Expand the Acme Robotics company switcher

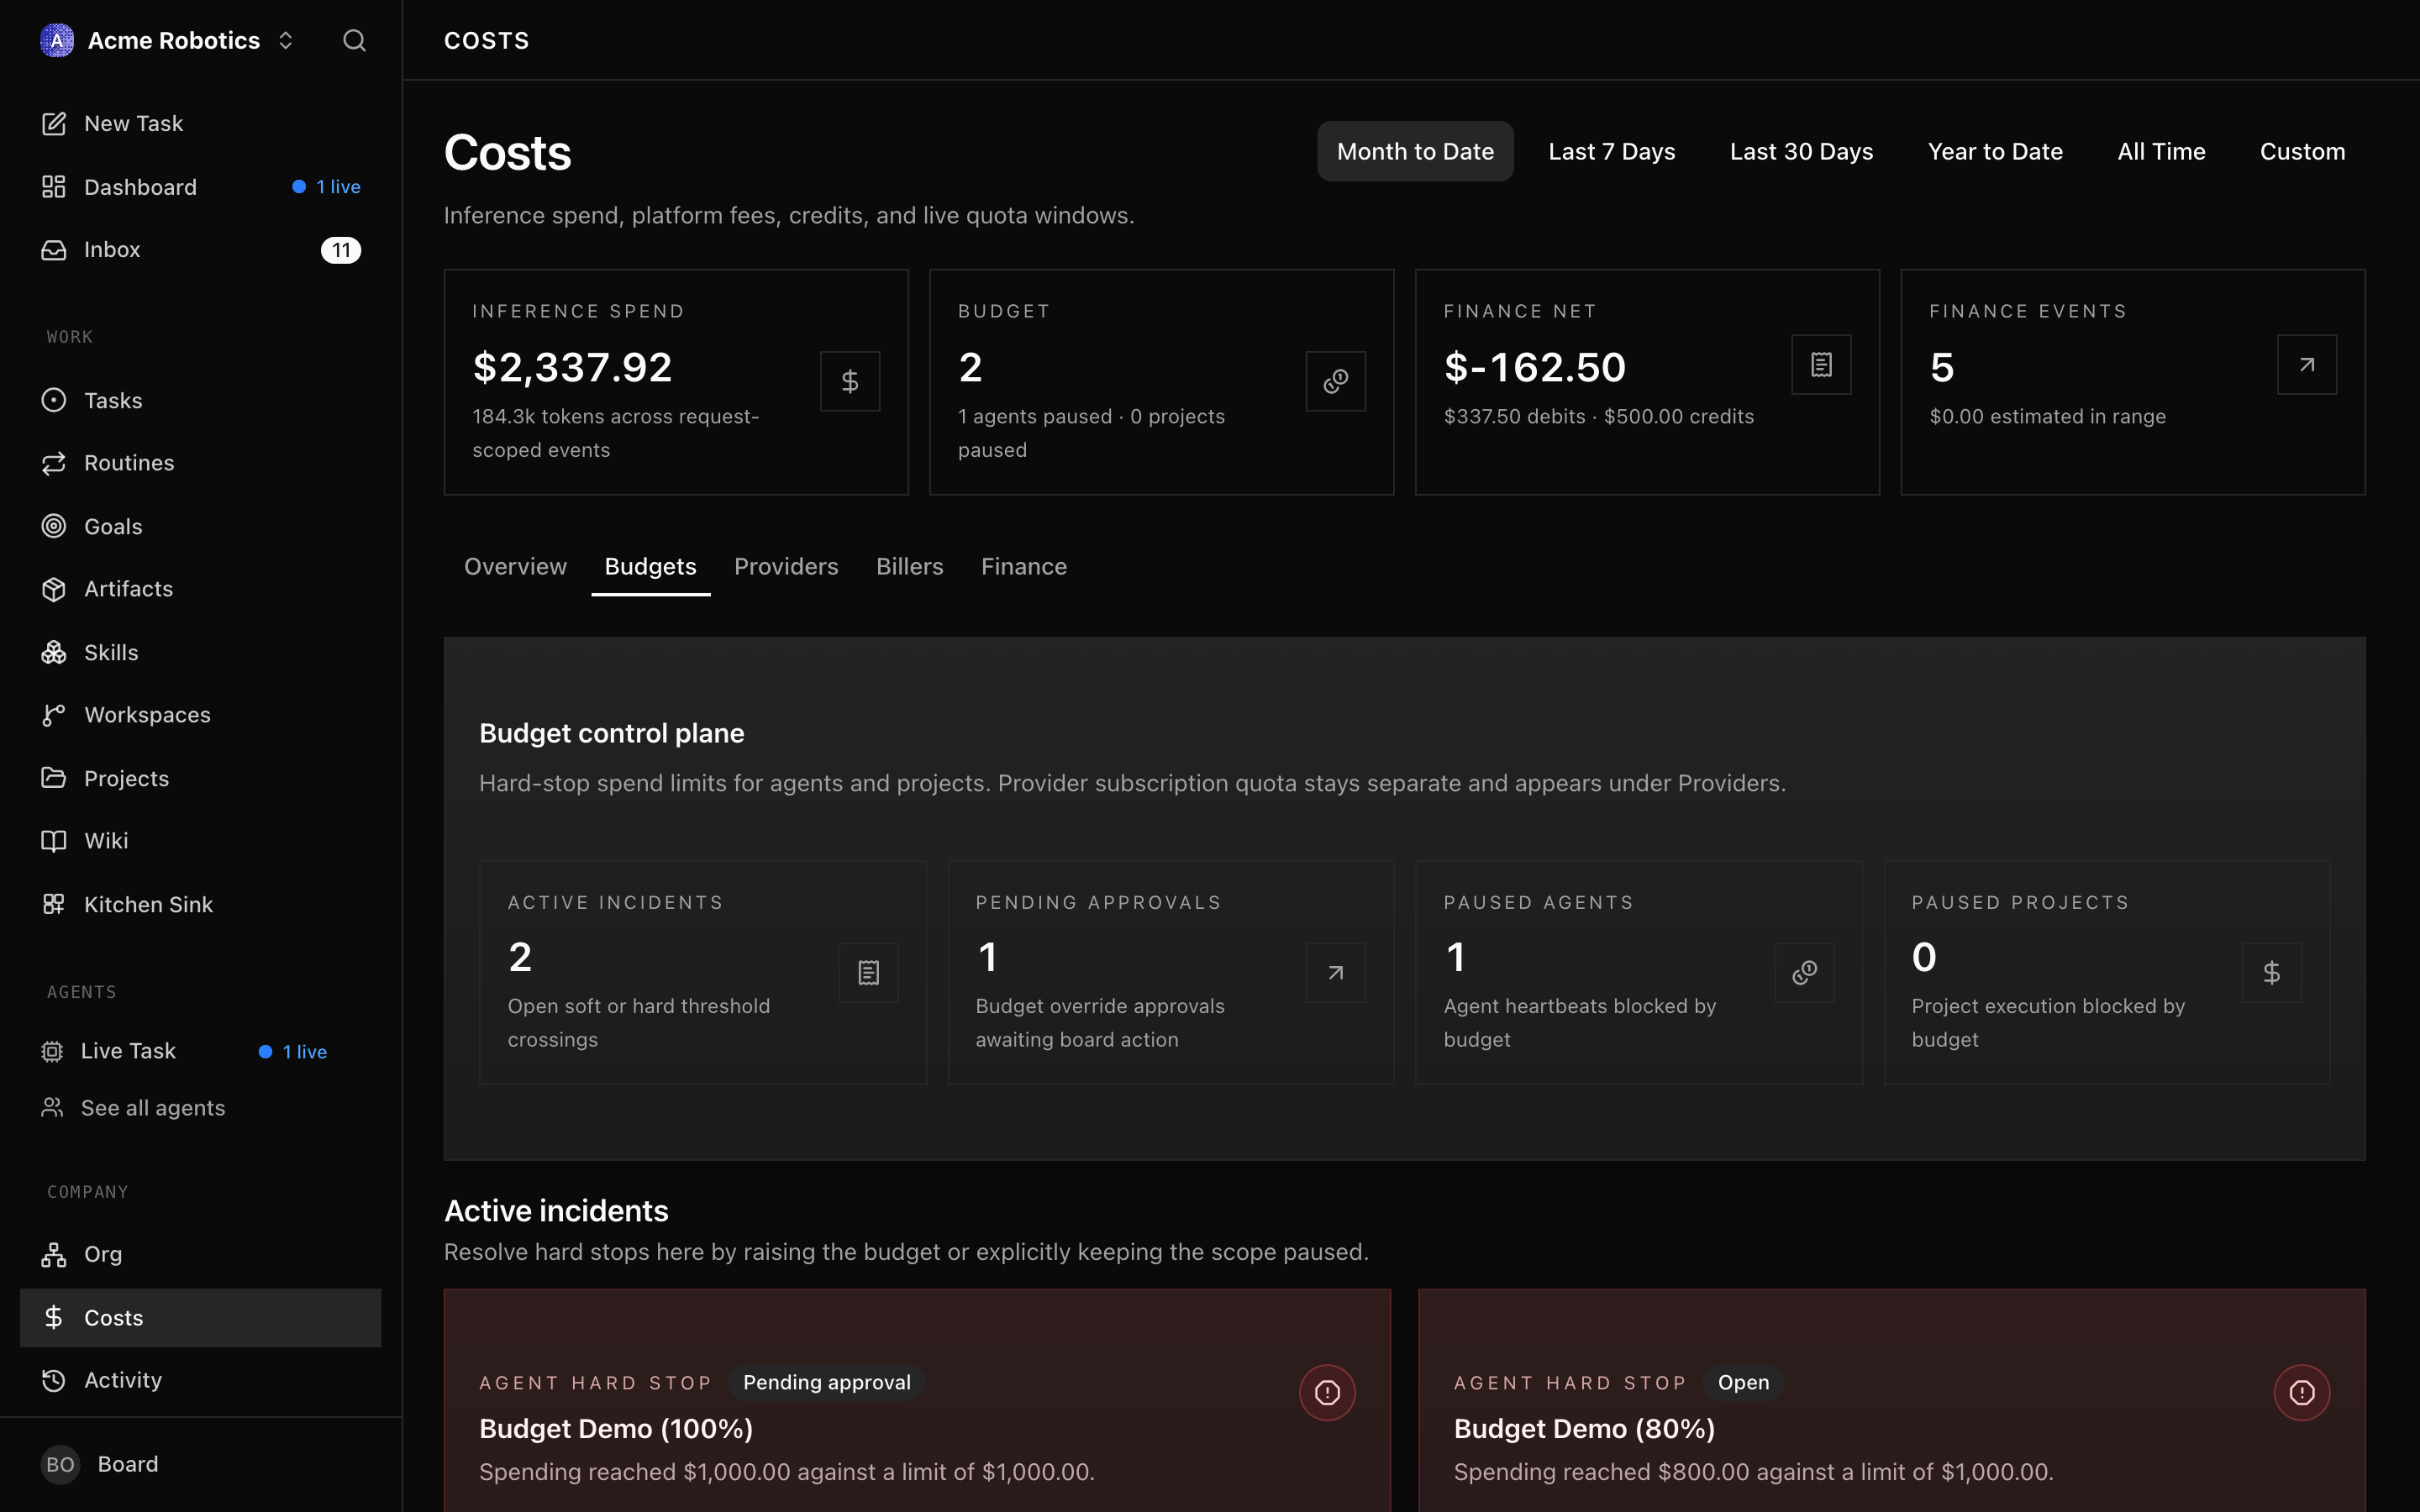(x=286, y=40)
